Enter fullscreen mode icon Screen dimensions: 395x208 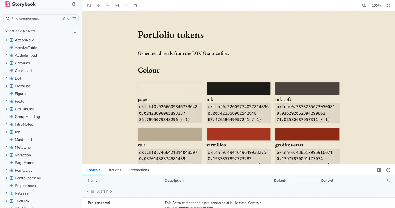(x=388, y=5)
